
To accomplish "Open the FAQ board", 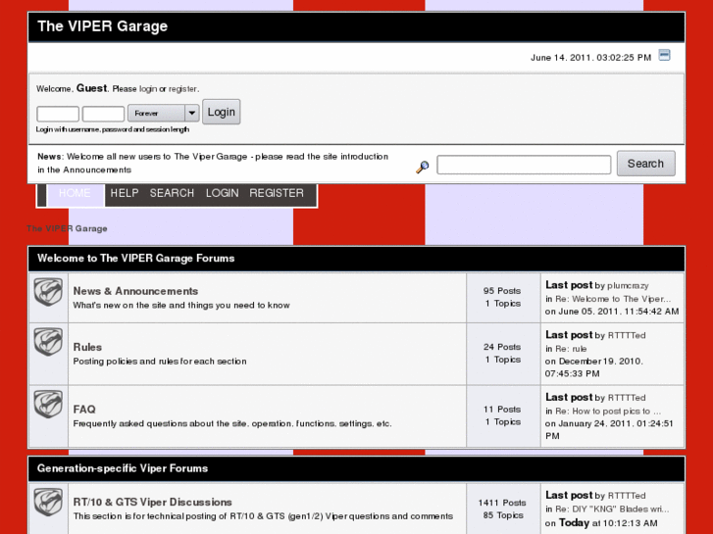I will coord(84,410).
